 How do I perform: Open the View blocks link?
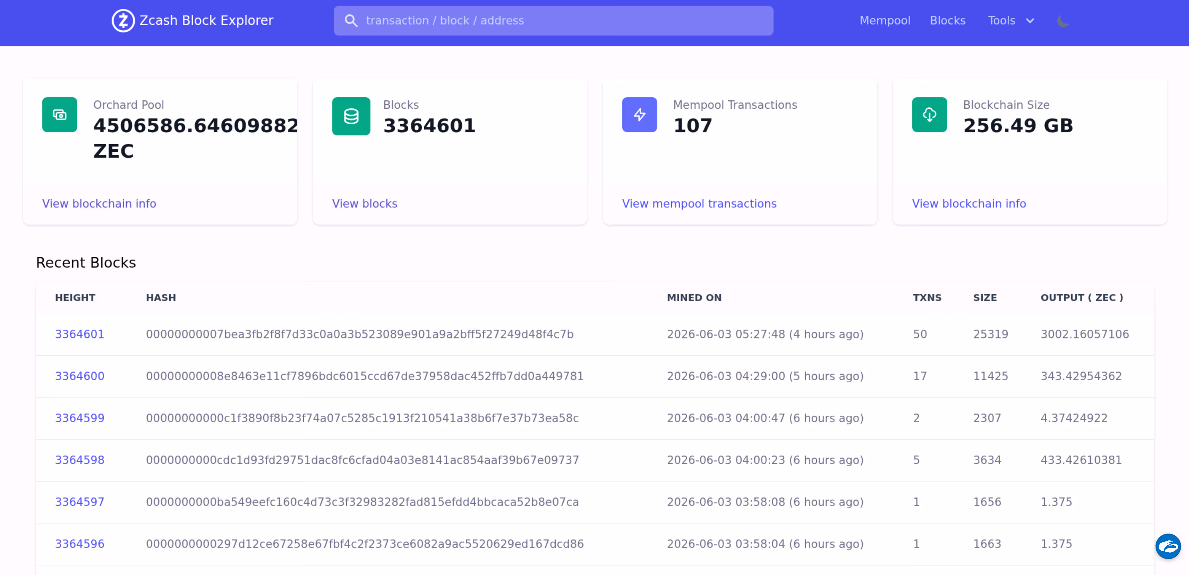364,203
